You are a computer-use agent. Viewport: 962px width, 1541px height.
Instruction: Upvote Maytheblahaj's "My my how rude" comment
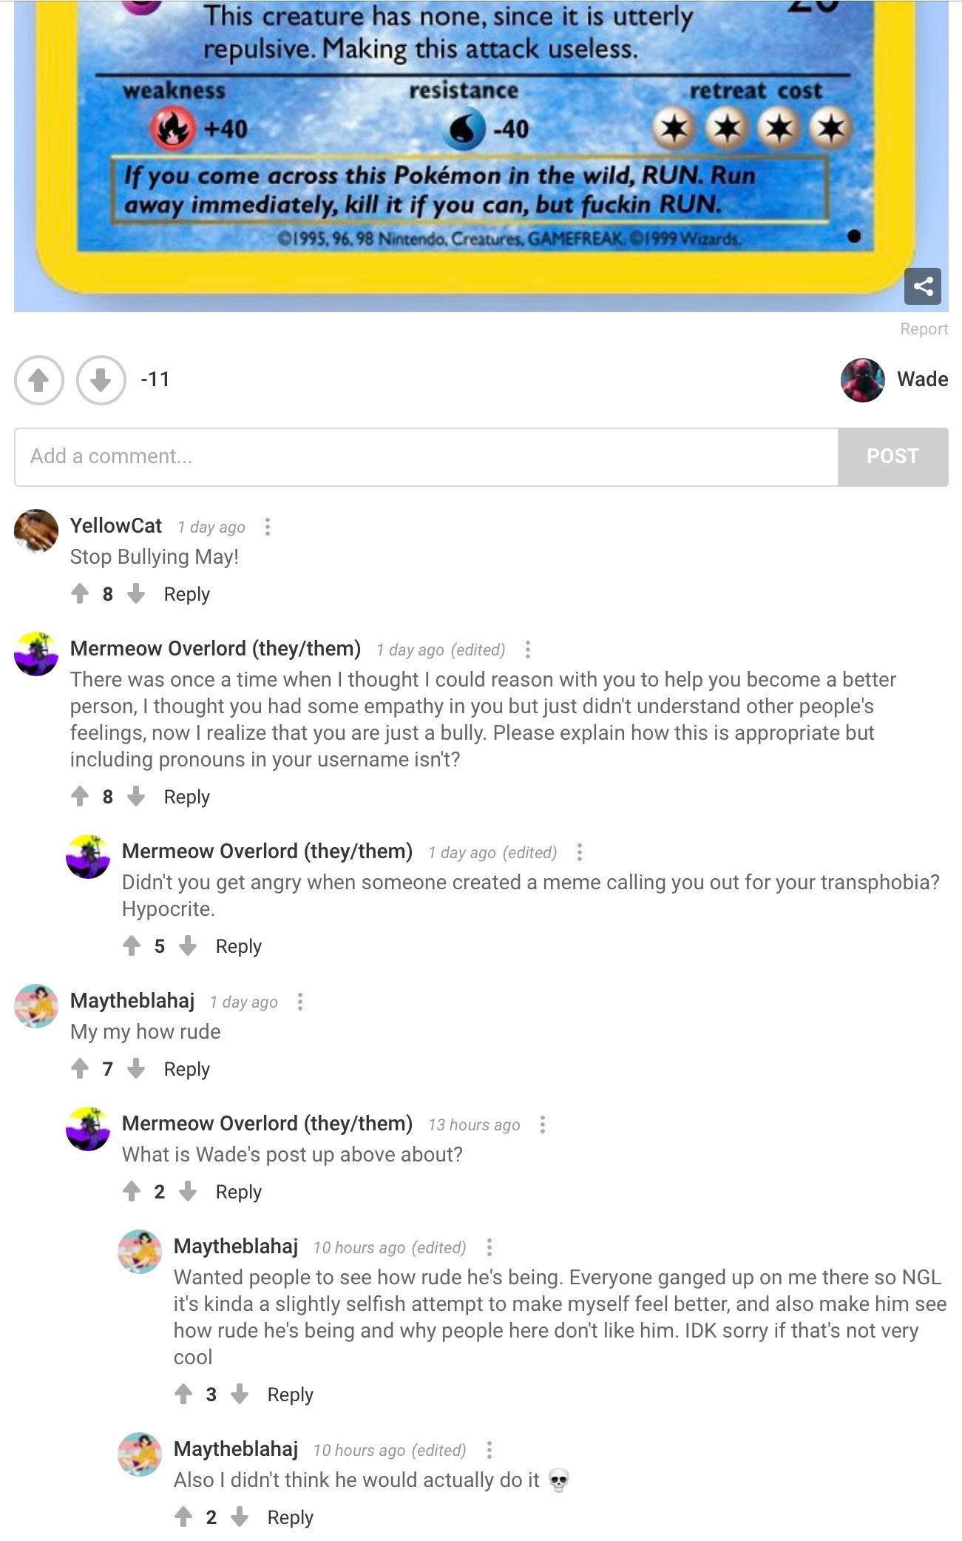pyautogui.click(x=80, y=1068)
